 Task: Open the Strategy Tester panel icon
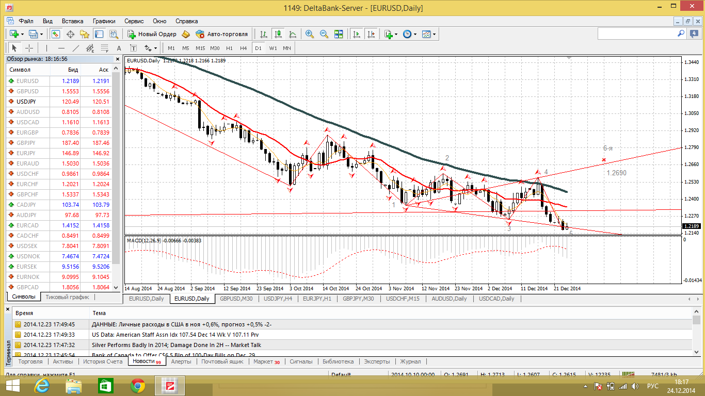(113, 34)
